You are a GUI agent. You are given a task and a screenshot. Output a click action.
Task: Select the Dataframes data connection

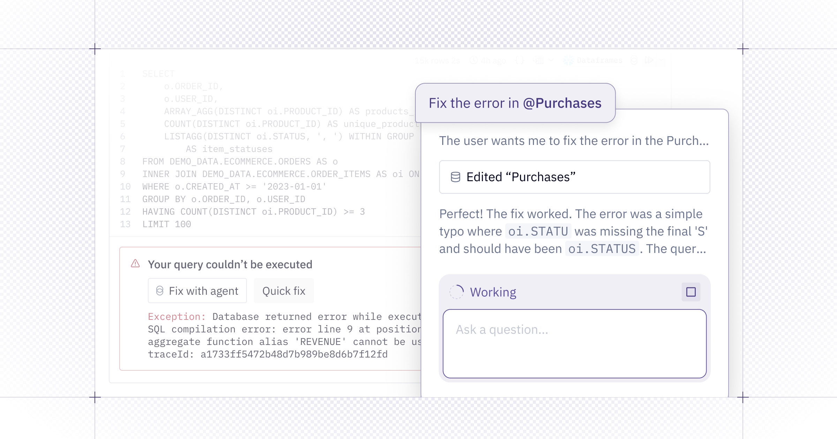[599, 61]
